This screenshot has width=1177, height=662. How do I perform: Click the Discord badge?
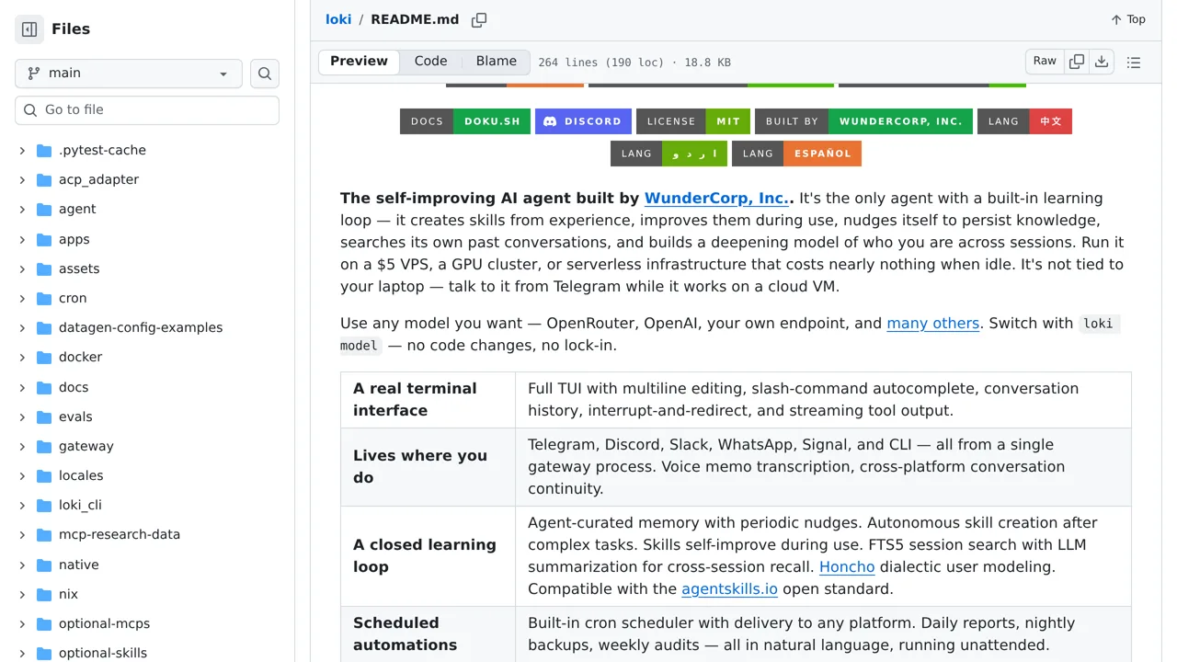click(x=583, y=121)
